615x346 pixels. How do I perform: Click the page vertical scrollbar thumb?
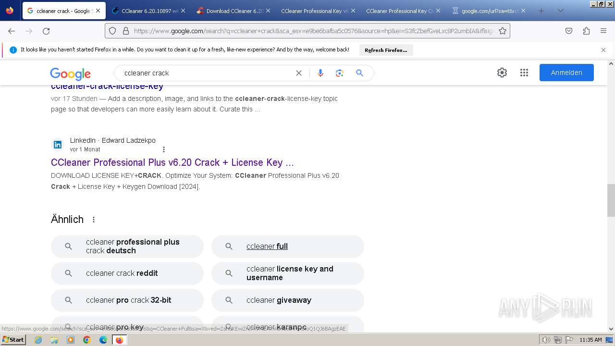coord(611,200)
